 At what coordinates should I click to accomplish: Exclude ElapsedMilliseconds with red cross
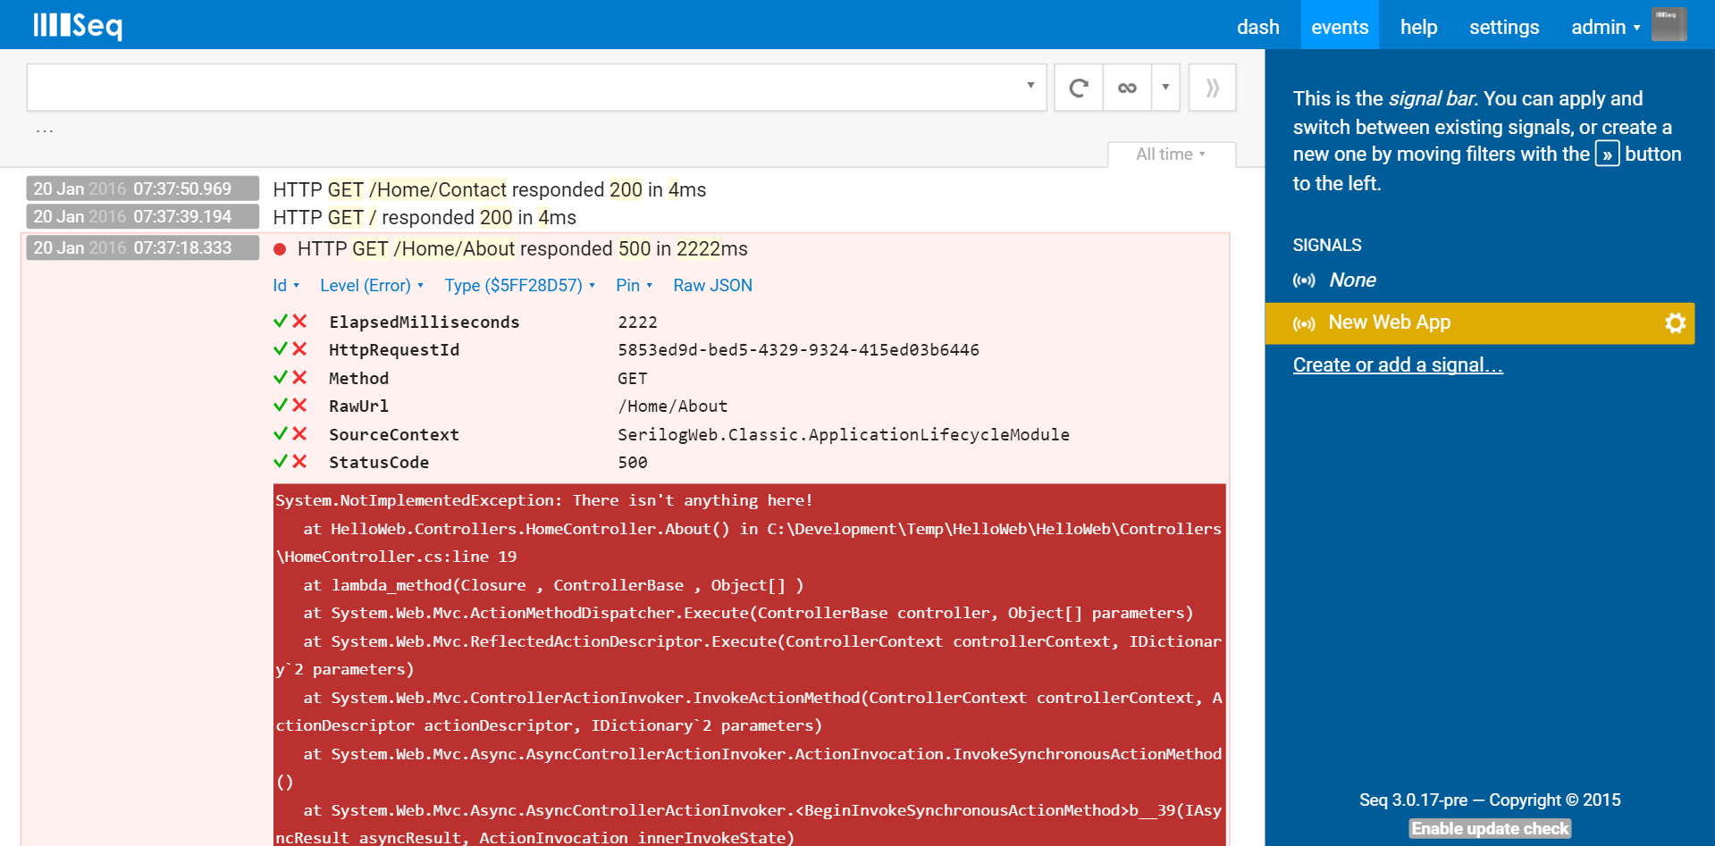(x=300, y=321)
